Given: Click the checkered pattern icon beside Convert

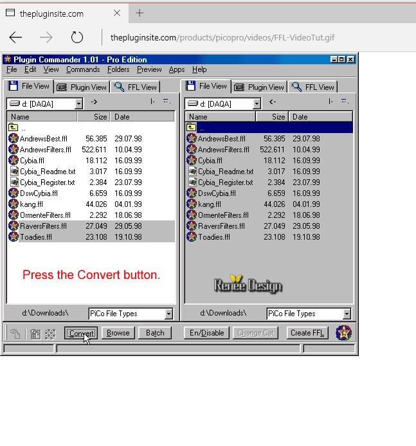Looking at the screenshot, I should pos(50,334).
